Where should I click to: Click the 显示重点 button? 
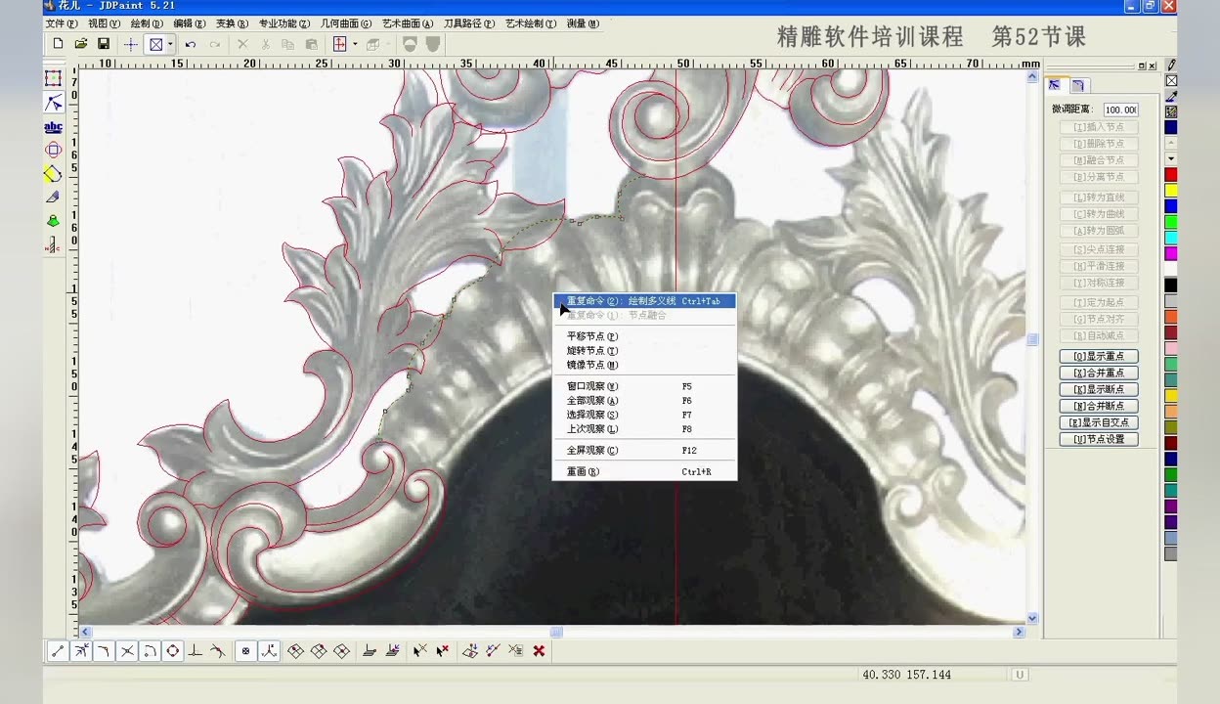[1099, 356]
